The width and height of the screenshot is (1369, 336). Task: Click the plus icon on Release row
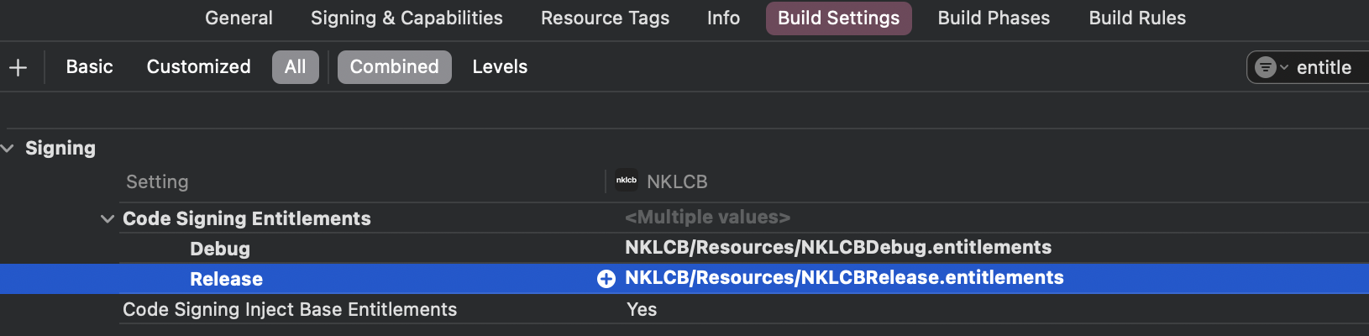click(x=606, y=279)
